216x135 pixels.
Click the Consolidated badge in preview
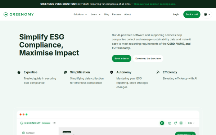[67, 132]
